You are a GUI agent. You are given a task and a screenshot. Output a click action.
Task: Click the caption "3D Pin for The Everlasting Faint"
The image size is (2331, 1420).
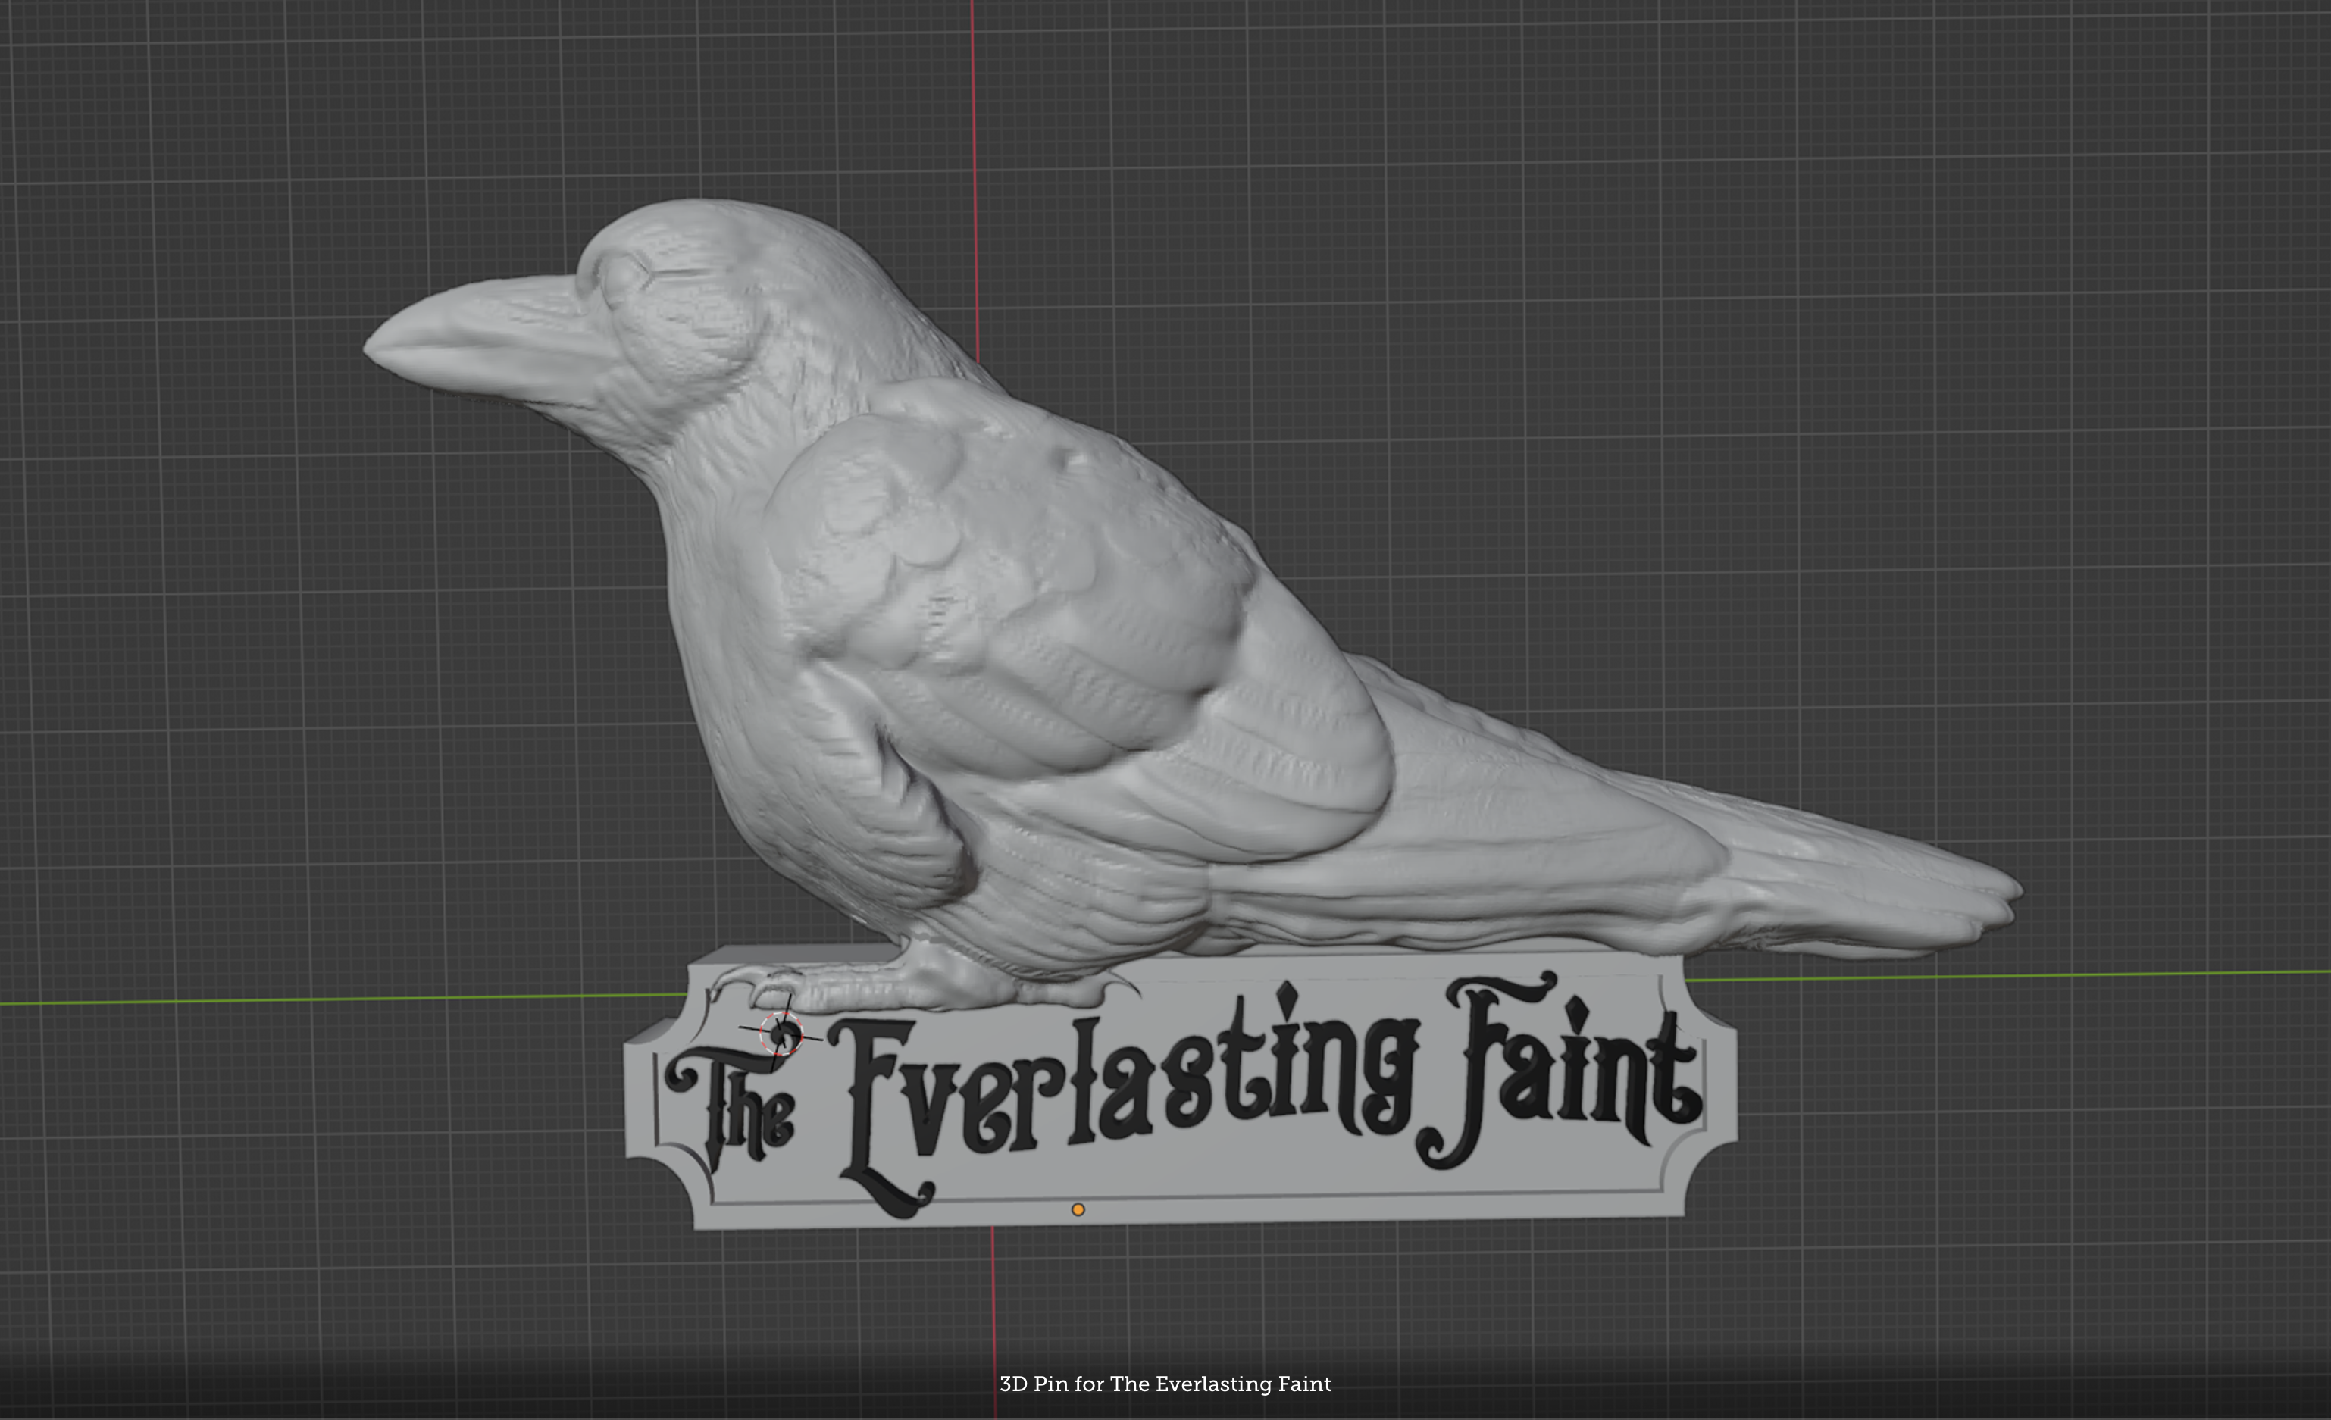[1165, 1384]
